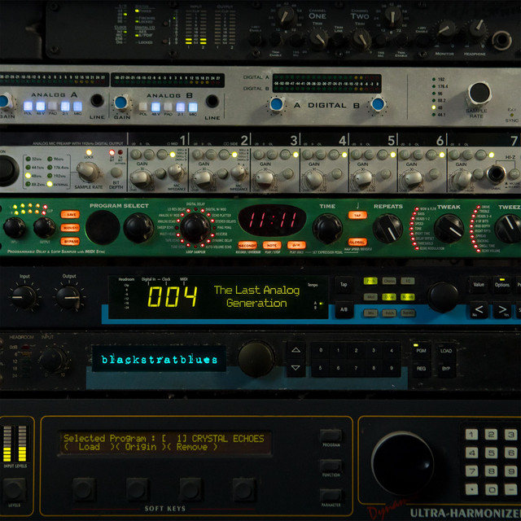Click the Record/Overdub orange button
The height and width of the screenshot is (521, 521).
pyautogui.click(x=247, y=245)
